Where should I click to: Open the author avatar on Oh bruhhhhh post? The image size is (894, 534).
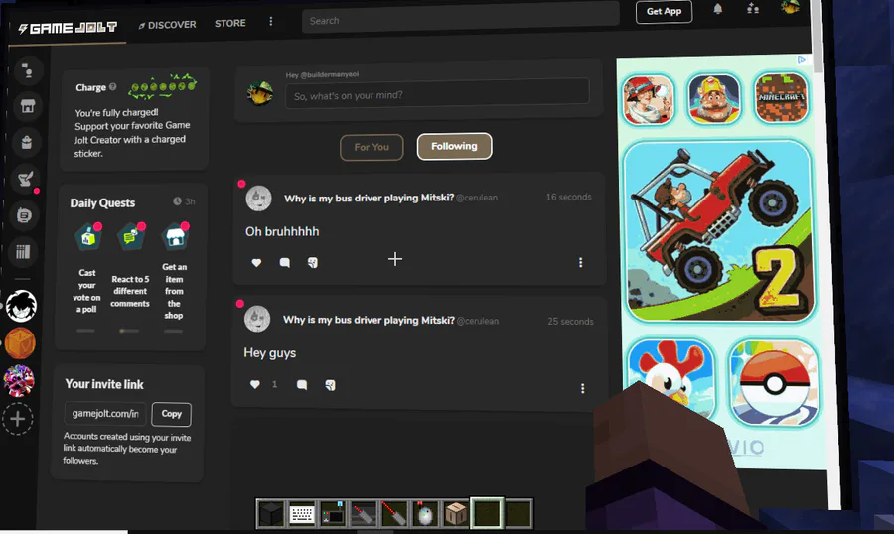point(258,199)
